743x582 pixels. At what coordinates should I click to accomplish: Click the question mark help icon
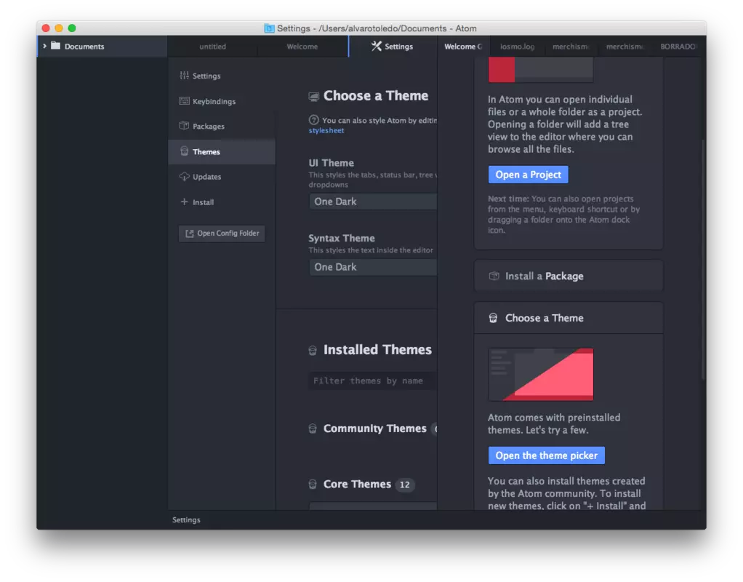pyautogui.click(x=313, y=120)
